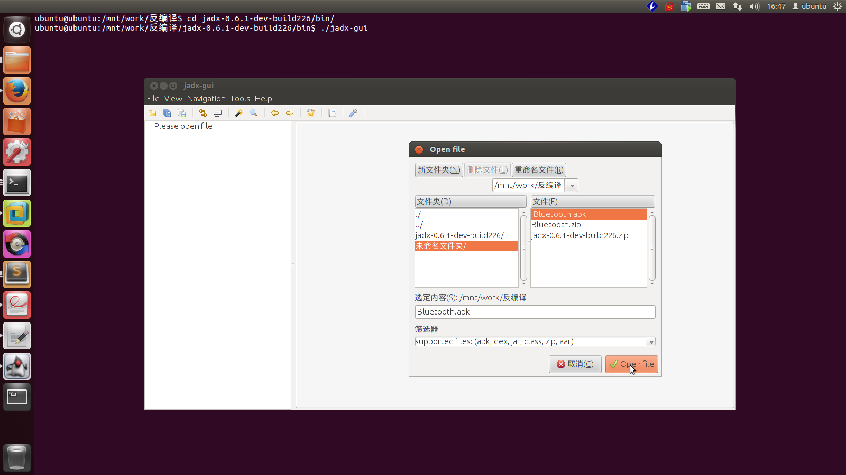The image size is (846, 475).
Task: Select the 未命名文件夹/ folder
Action: pyautogui.click(x=466, y=246)
